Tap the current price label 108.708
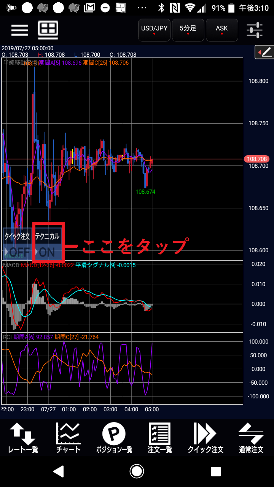Viewport: 274px width, 487px height. [x=256, y=159]
